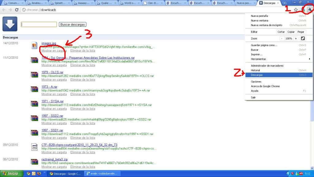Click the archive icon of raztrainql_beta3.zip
The image size is (314, 177).
pos(34,162)
